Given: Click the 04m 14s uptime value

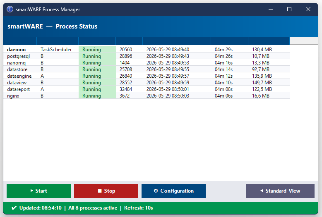Looking at the screenshot, I should (223, 69).
